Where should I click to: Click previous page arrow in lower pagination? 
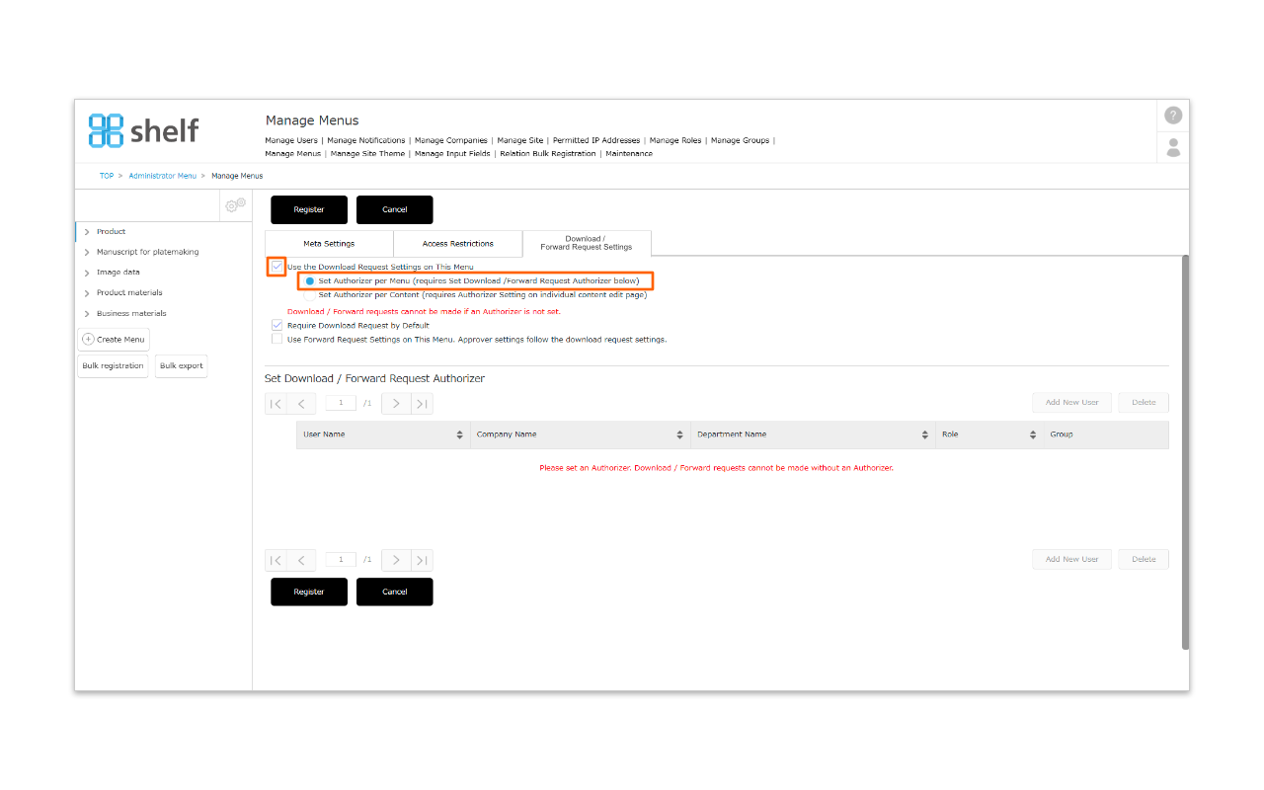click(301, 560)
